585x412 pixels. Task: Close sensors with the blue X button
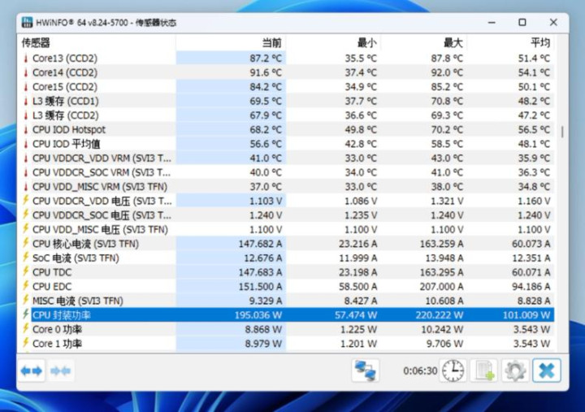pyautogui.click(x=547, y=371)
